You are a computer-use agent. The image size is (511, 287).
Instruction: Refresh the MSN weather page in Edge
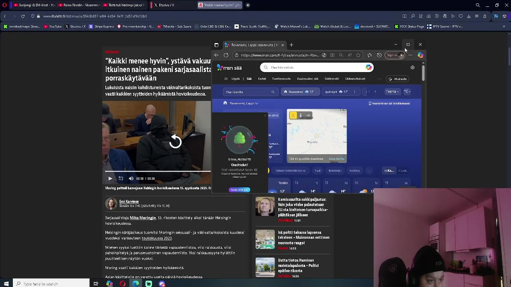pos(226,55)
